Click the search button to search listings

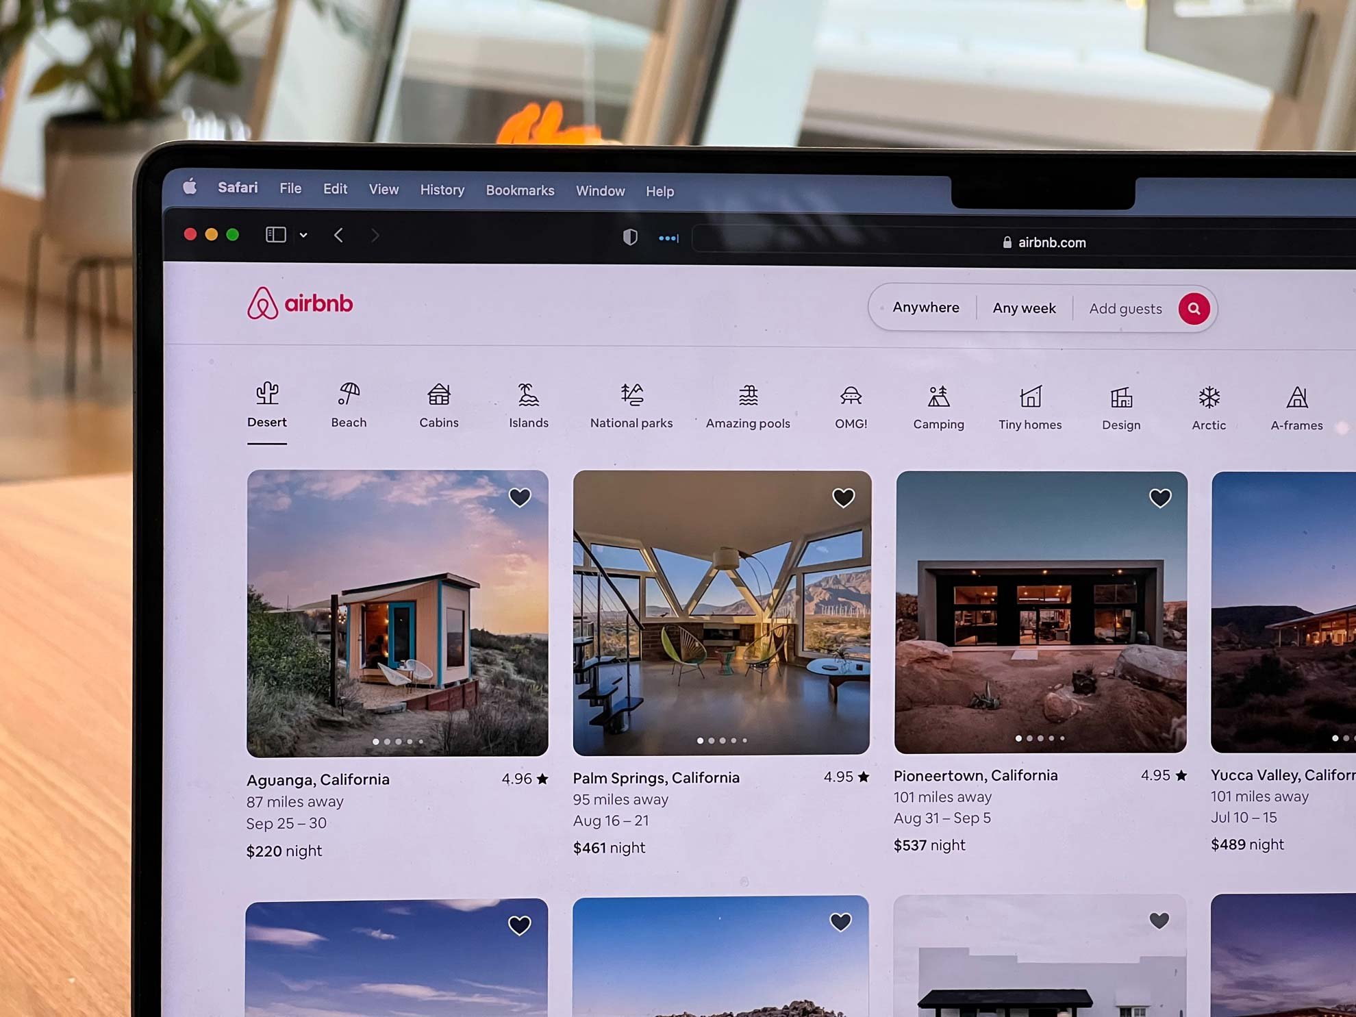1194,309
